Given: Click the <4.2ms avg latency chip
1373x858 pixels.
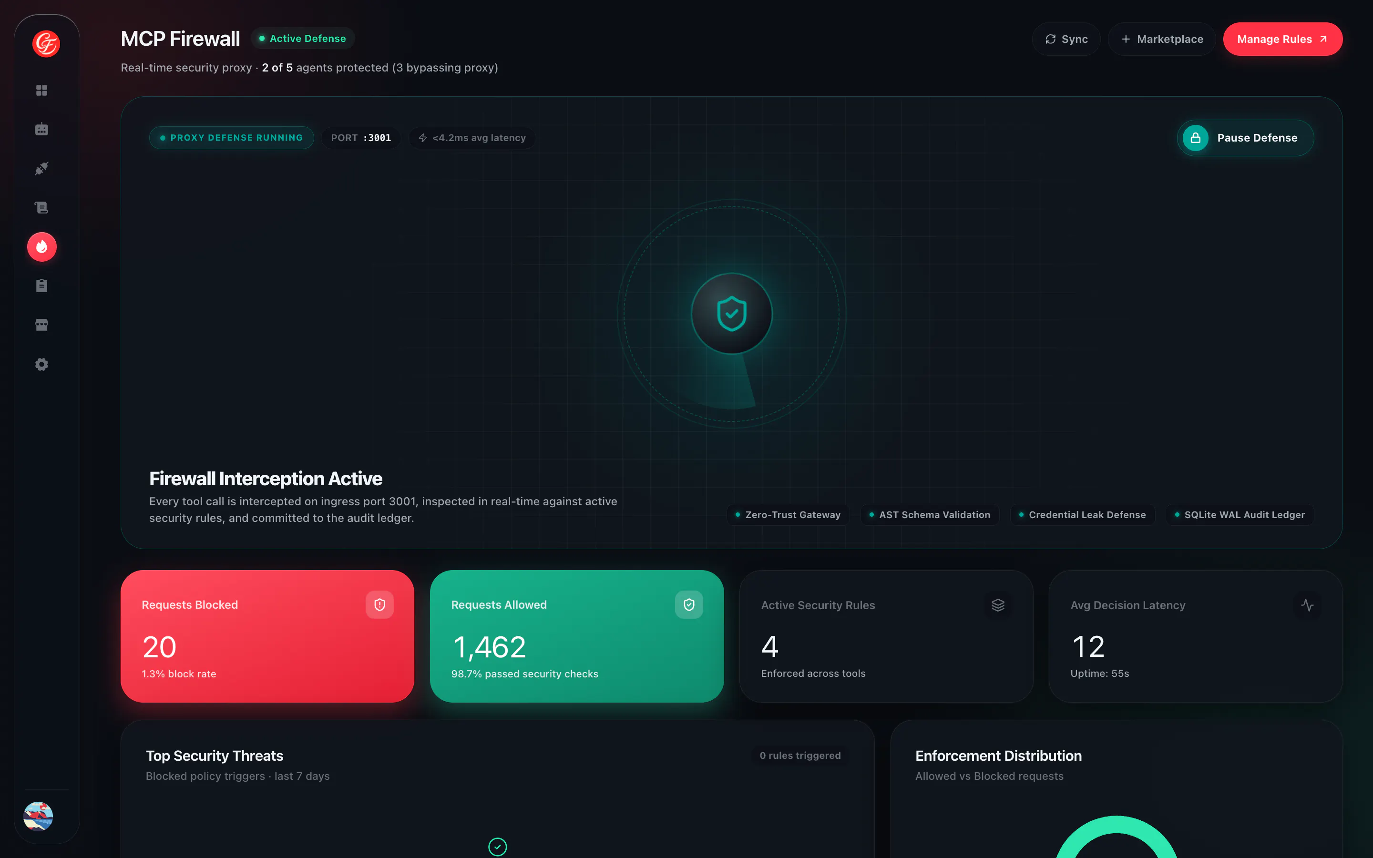Looking at the screenshot, I should point(472,138).
